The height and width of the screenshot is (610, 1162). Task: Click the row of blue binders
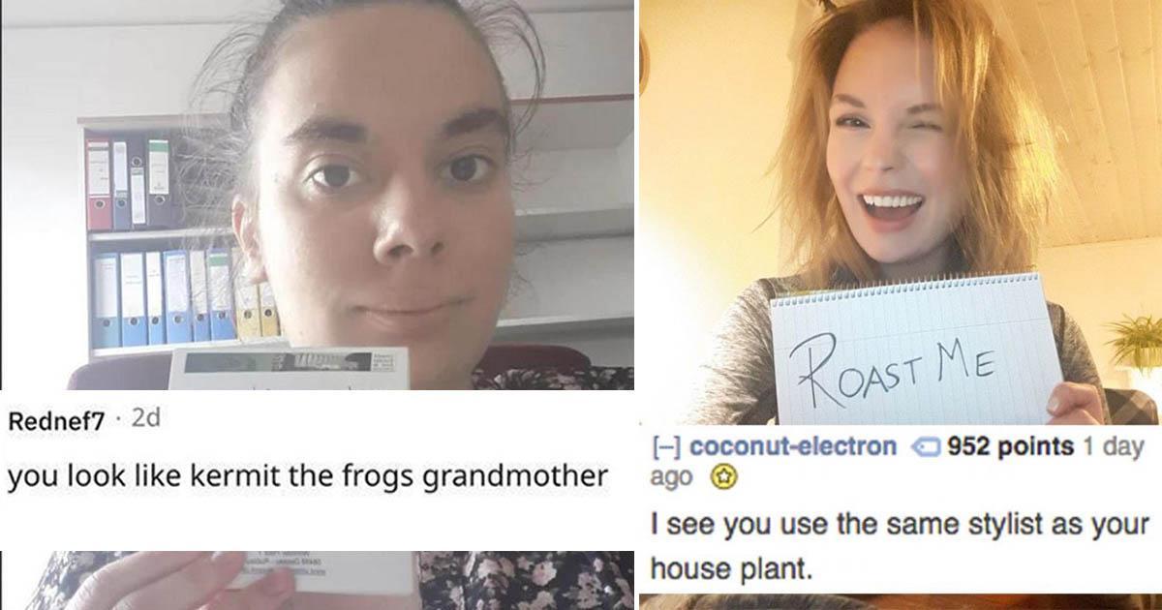click(x=163, y=295)
